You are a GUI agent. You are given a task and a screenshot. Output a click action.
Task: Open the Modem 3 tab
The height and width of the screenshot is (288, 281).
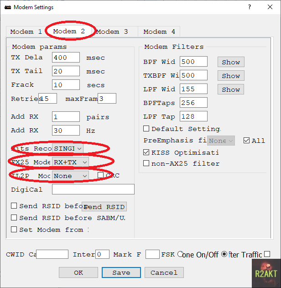(114, 31)
